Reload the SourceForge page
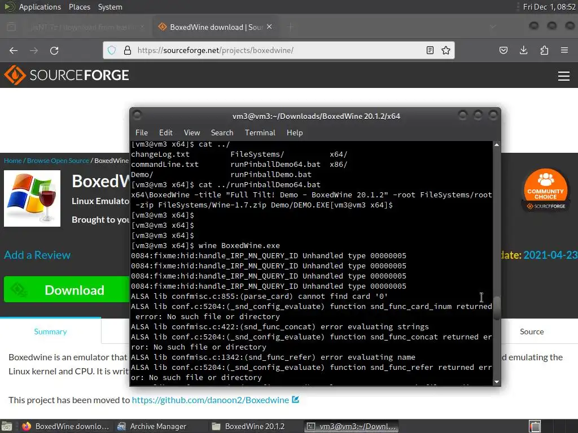 click(54, 50)
